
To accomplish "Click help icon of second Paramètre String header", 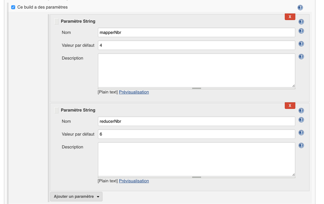I will click(x=301, y=110).
